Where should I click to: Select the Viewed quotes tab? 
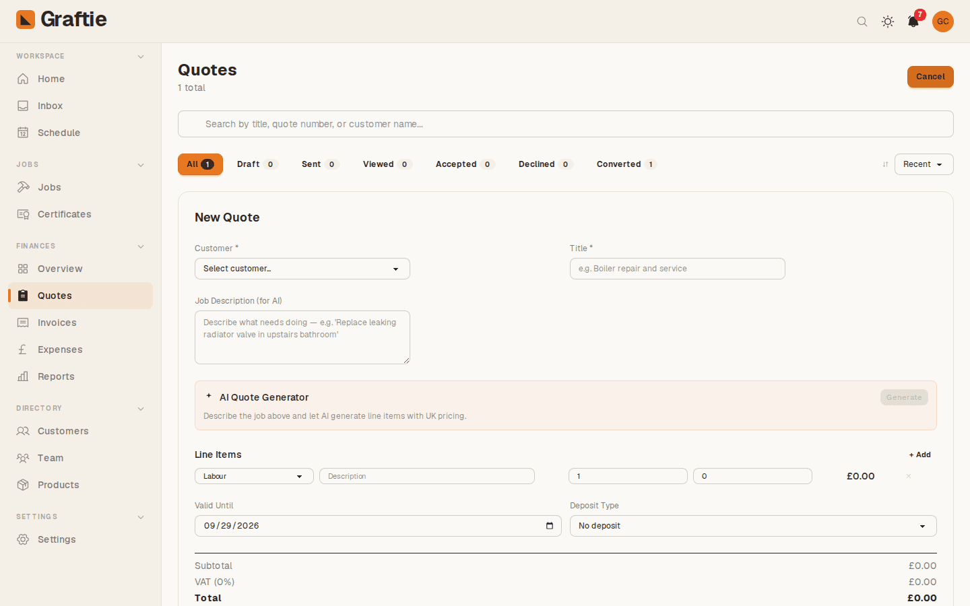coord(387,164)
